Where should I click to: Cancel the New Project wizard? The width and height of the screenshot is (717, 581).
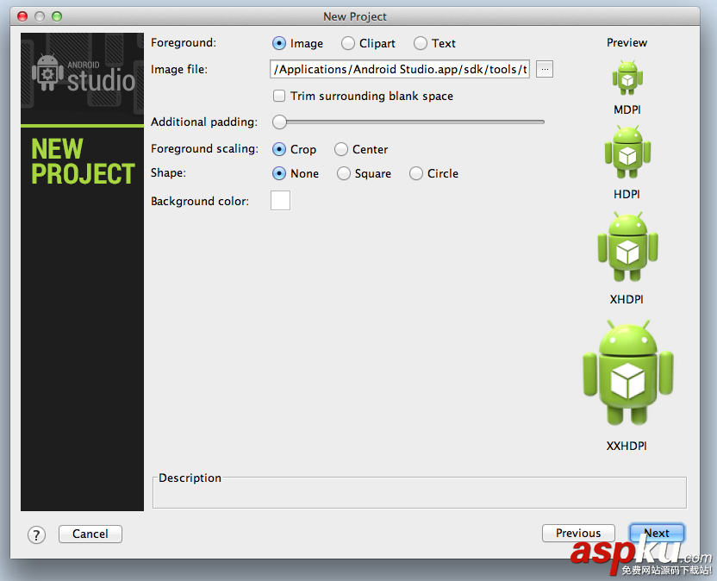pos(90,534)
